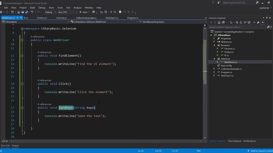Screen dimensions: 273x153
Task: Click the 0 references link above SendKeys
Action: tap(44, 104)
